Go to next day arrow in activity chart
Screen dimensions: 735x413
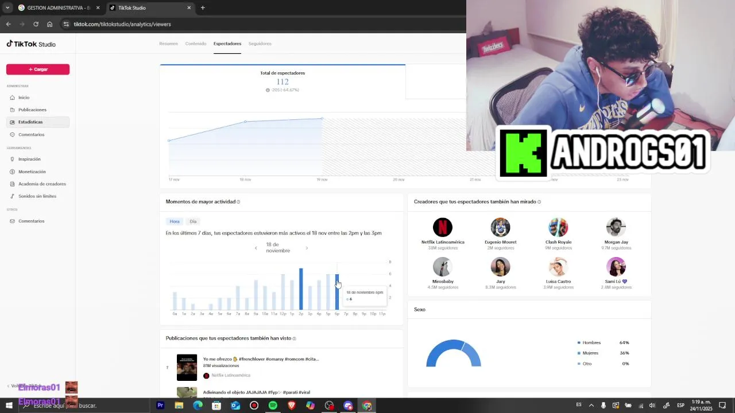click(307, 248)
